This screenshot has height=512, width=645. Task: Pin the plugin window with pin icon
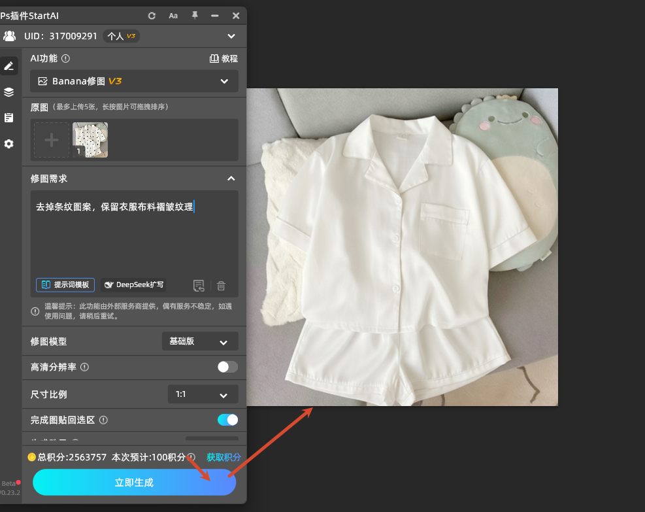[195, 16]
